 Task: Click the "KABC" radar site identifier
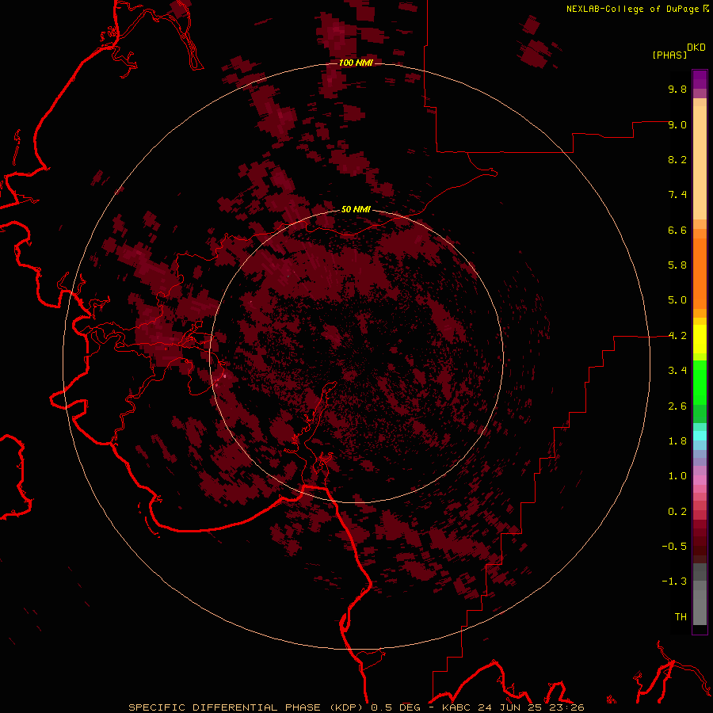coord(458,707)
